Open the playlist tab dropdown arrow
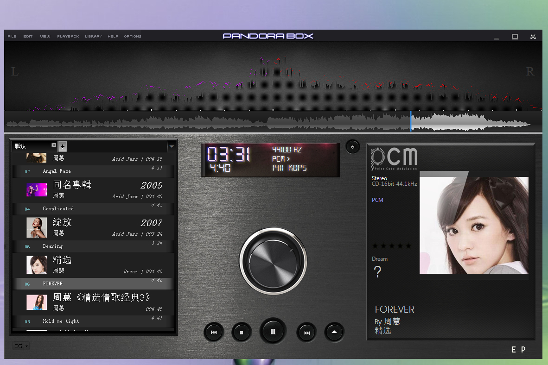 [x=172, y=146]
